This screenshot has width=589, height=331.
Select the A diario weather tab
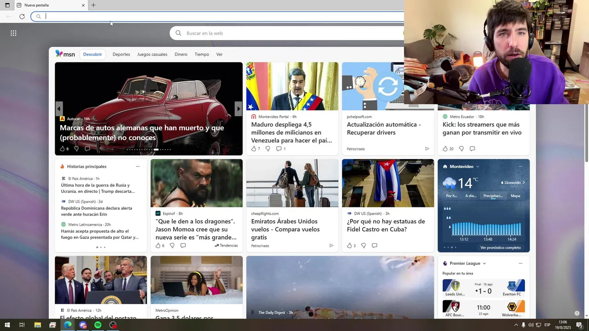click(x=471, y=196)
